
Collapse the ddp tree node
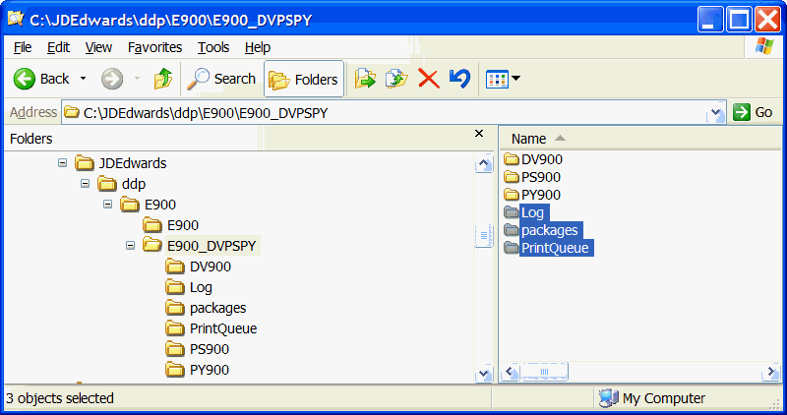(85, 184)
